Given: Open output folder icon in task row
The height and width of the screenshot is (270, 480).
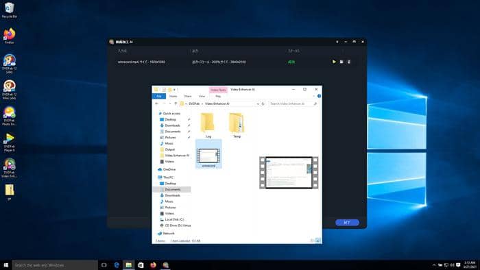Looking at the screenshot, I should (x=341, y=62).
